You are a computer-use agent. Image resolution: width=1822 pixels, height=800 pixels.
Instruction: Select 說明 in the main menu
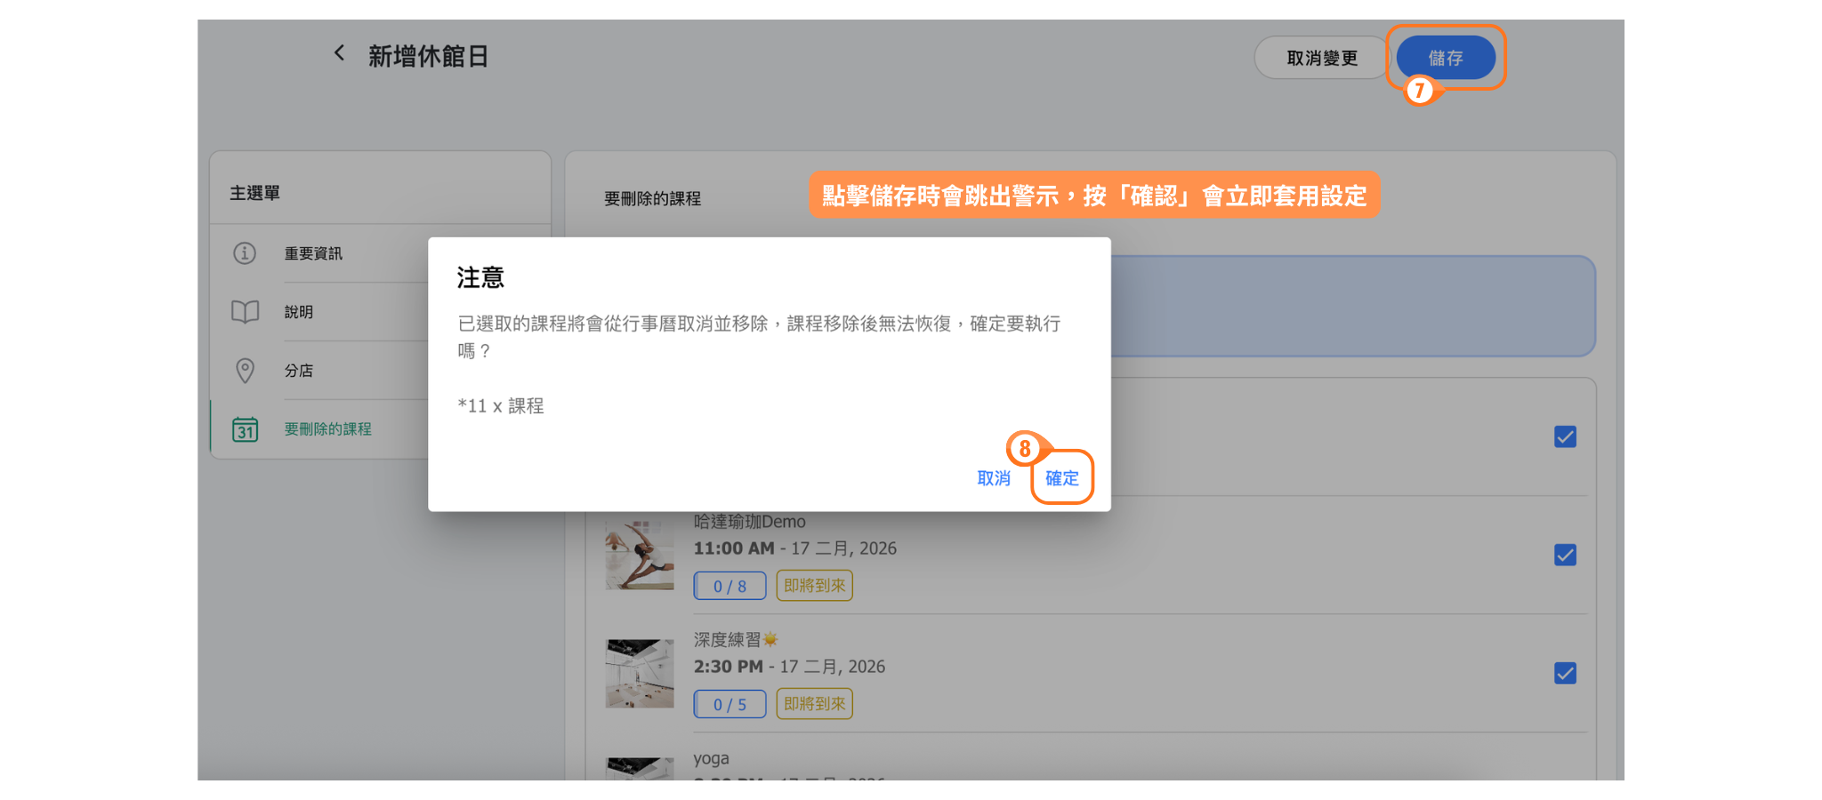[x=299, y=312]
